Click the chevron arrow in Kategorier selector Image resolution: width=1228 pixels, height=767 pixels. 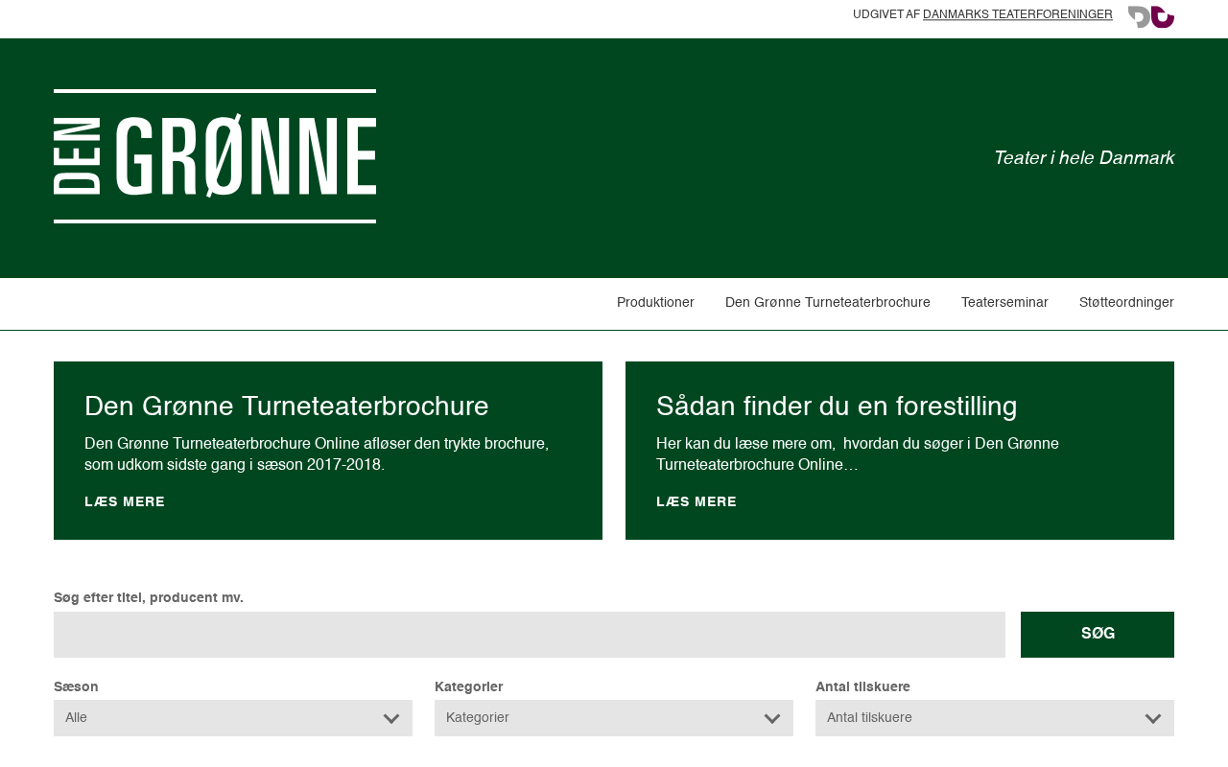[x=772, y=719]
